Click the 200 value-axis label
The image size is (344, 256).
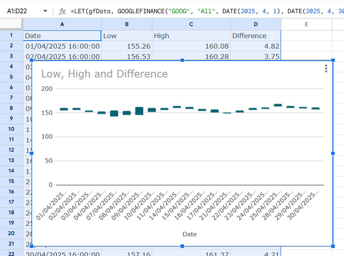point(47,89)
